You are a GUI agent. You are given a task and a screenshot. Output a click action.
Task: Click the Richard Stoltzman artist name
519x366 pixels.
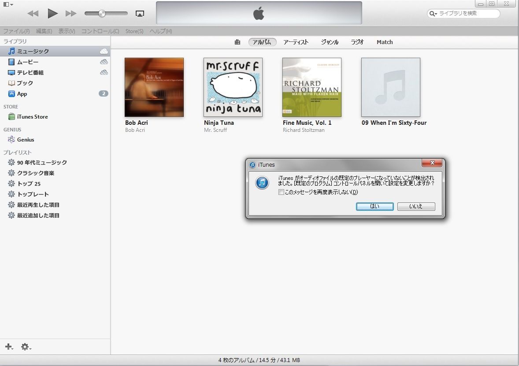pos(304,130)
